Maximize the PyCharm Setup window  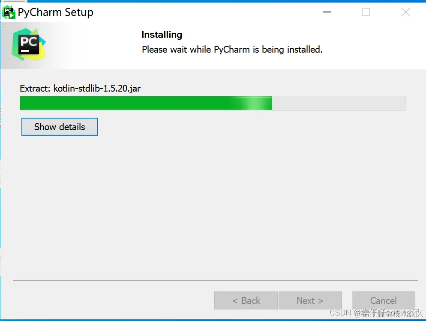pos(366,12)
